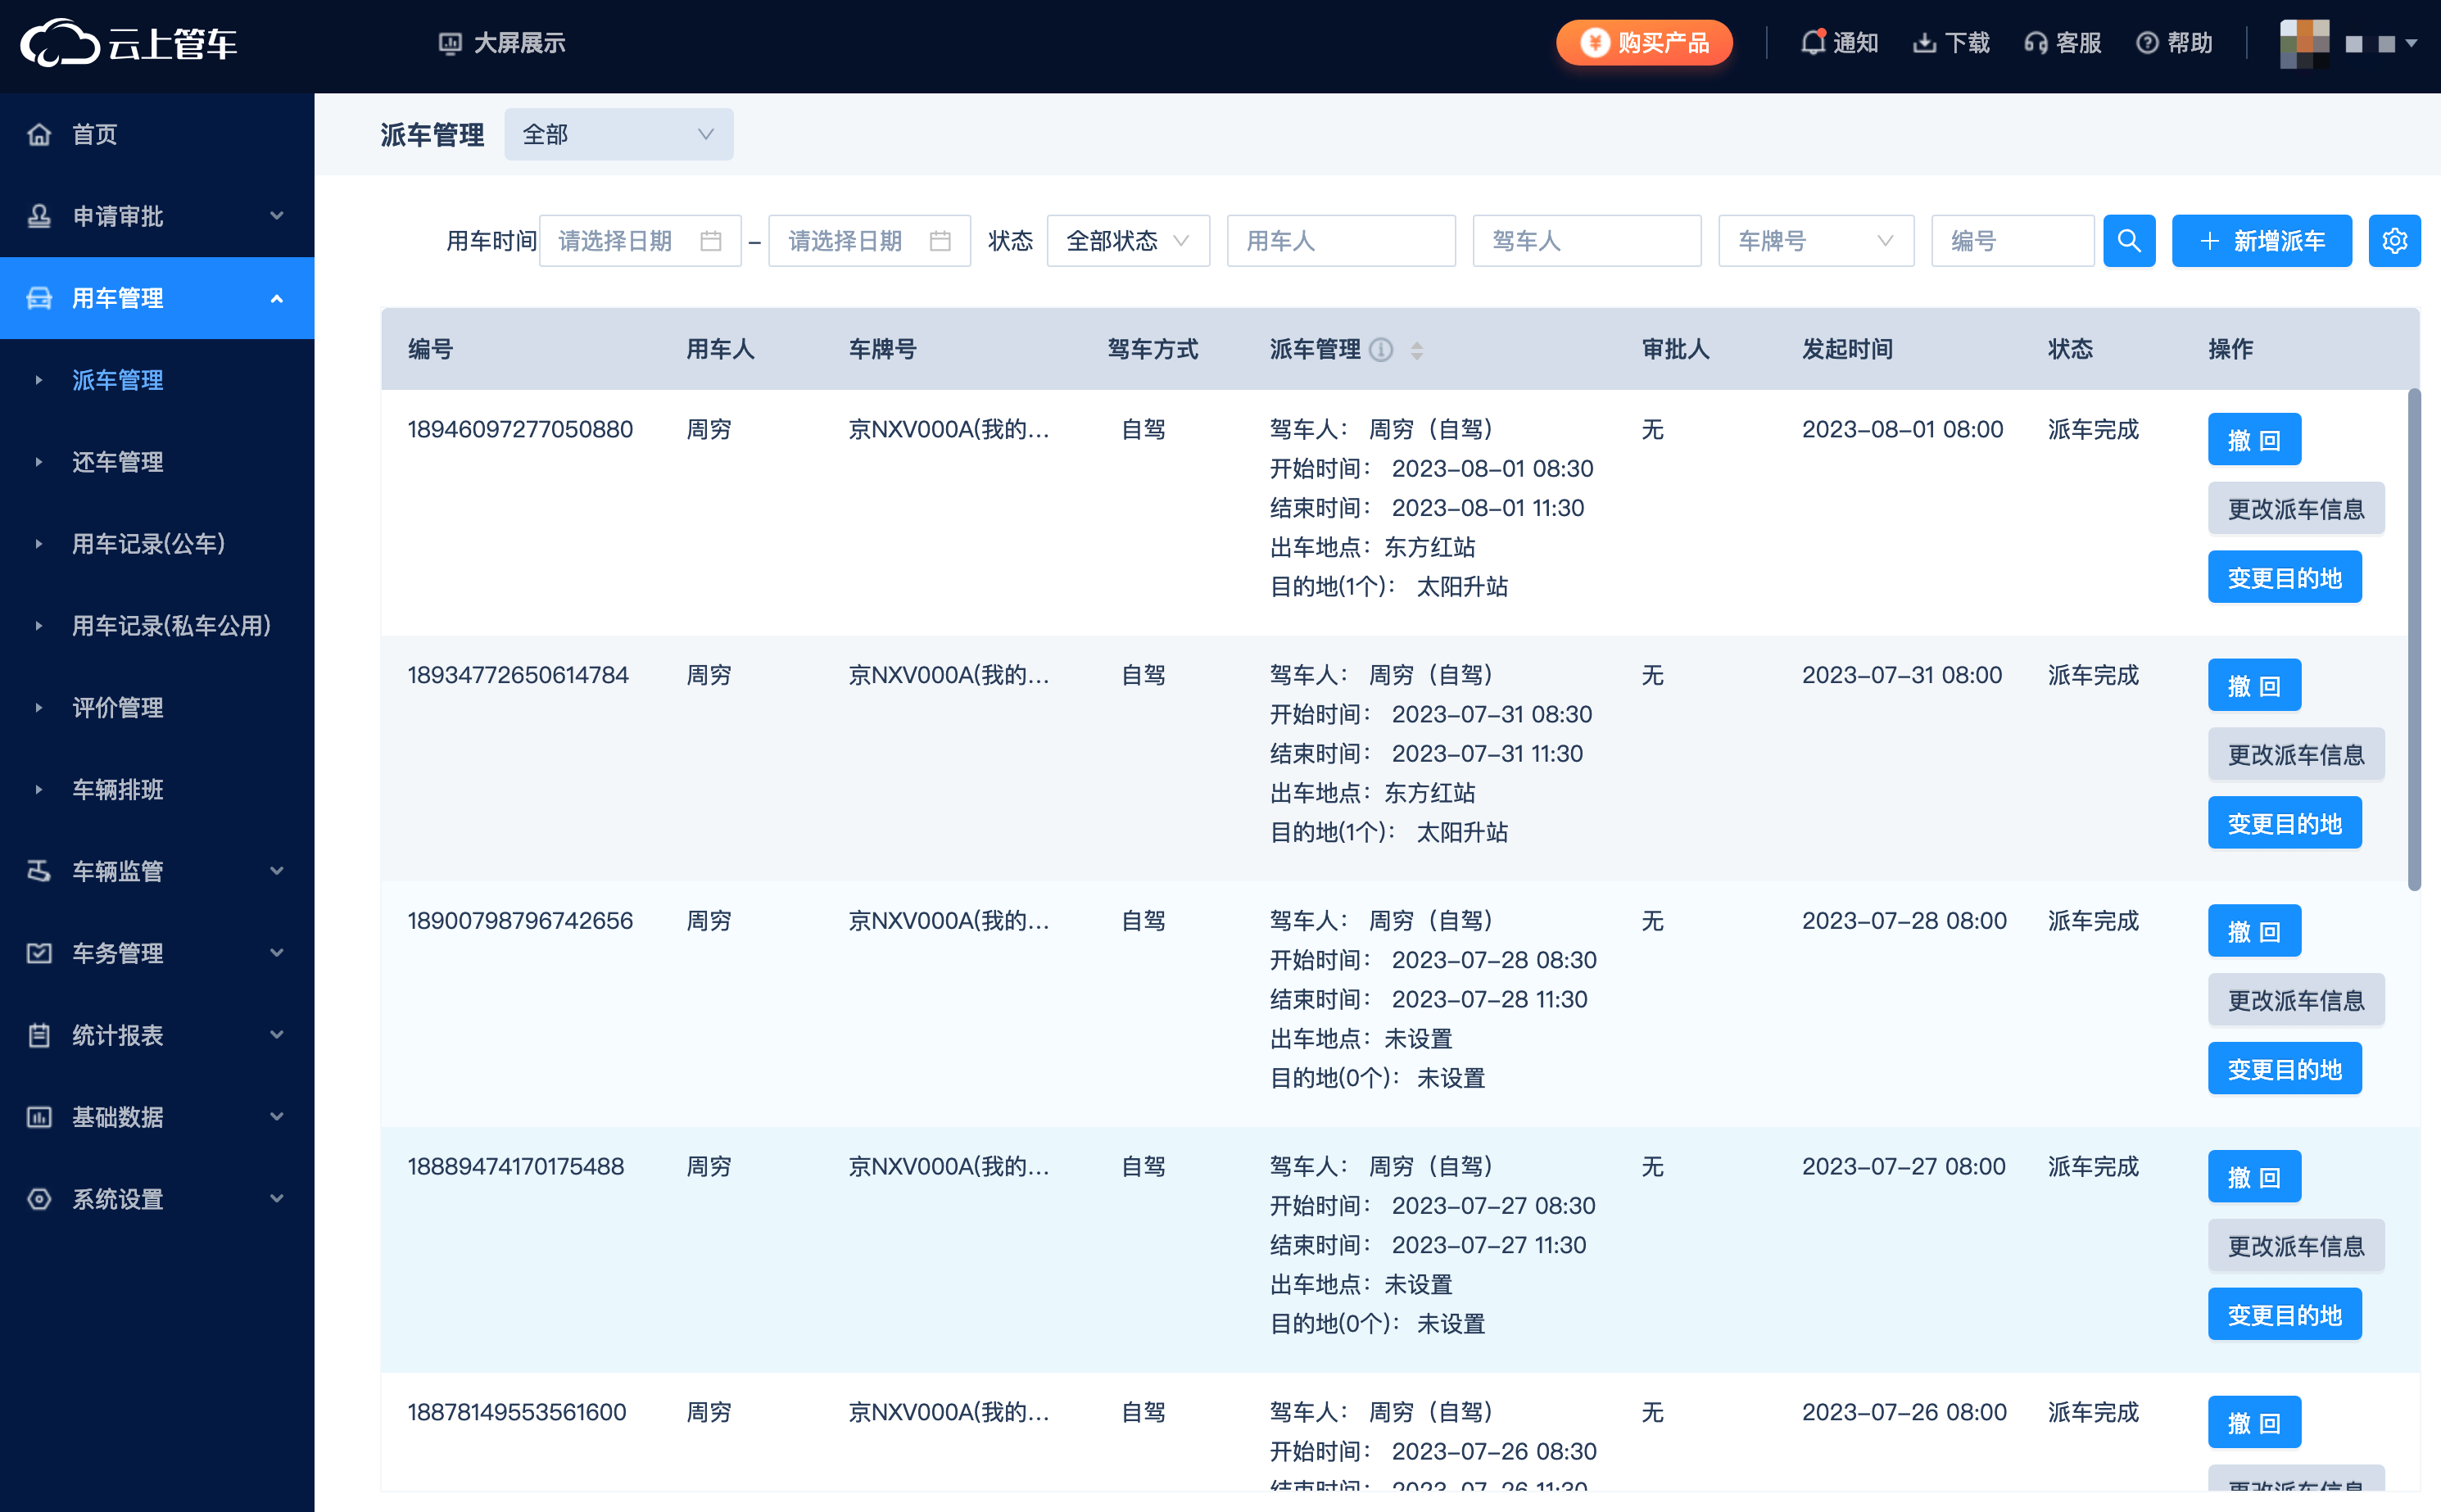Sort by 派车管理 column arrows

[1417, 350]
